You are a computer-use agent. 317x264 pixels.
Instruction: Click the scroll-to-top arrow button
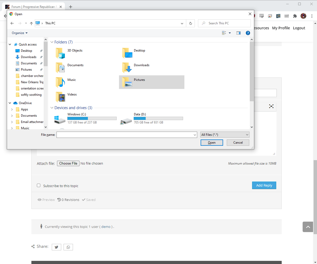tap(308, 227)
